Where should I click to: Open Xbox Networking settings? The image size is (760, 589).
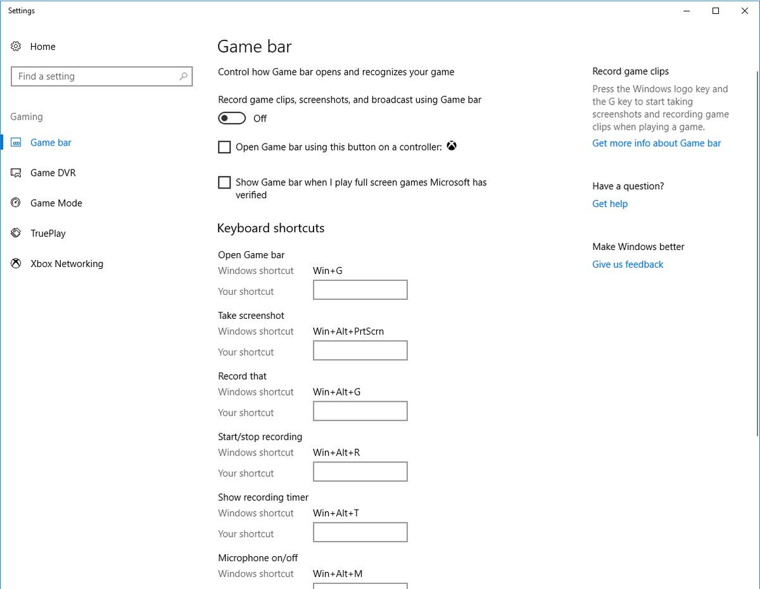pos(66,264)
